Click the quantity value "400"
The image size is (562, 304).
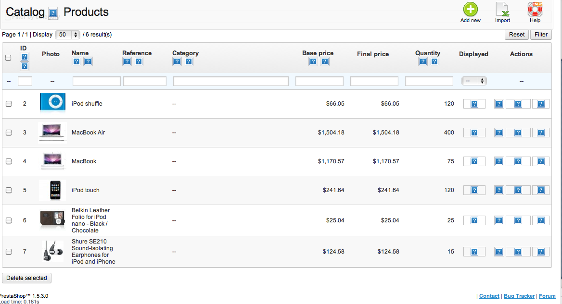click(x=449, y=133)
